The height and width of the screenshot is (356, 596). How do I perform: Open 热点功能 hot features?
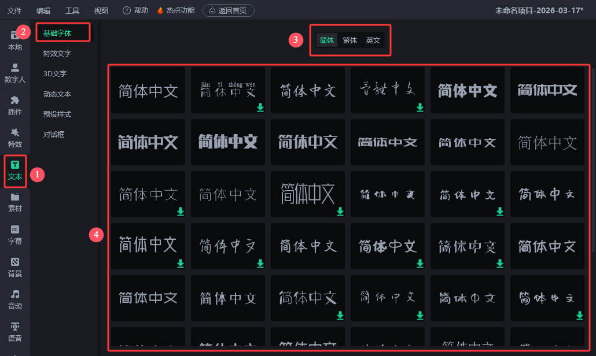(176, 10)
